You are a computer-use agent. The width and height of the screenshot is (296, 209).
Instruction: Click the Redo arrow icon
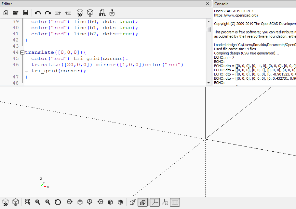click(48, 13)
